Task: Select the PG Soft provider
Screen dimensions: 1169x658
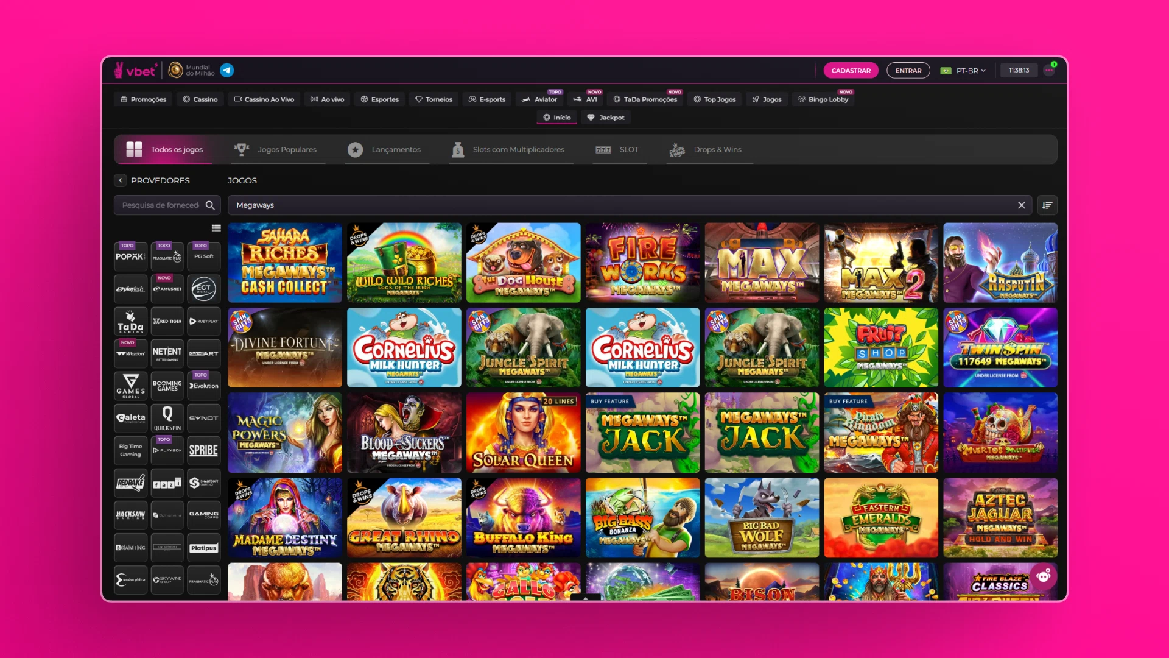Action: [204, 256]
